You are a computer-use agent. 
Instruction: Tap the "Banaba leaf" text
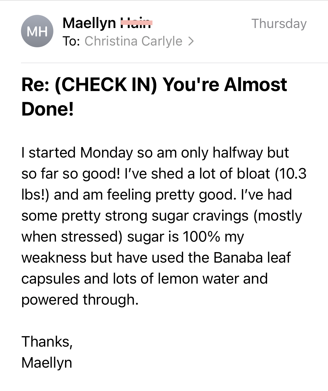(x=252, y=258)
